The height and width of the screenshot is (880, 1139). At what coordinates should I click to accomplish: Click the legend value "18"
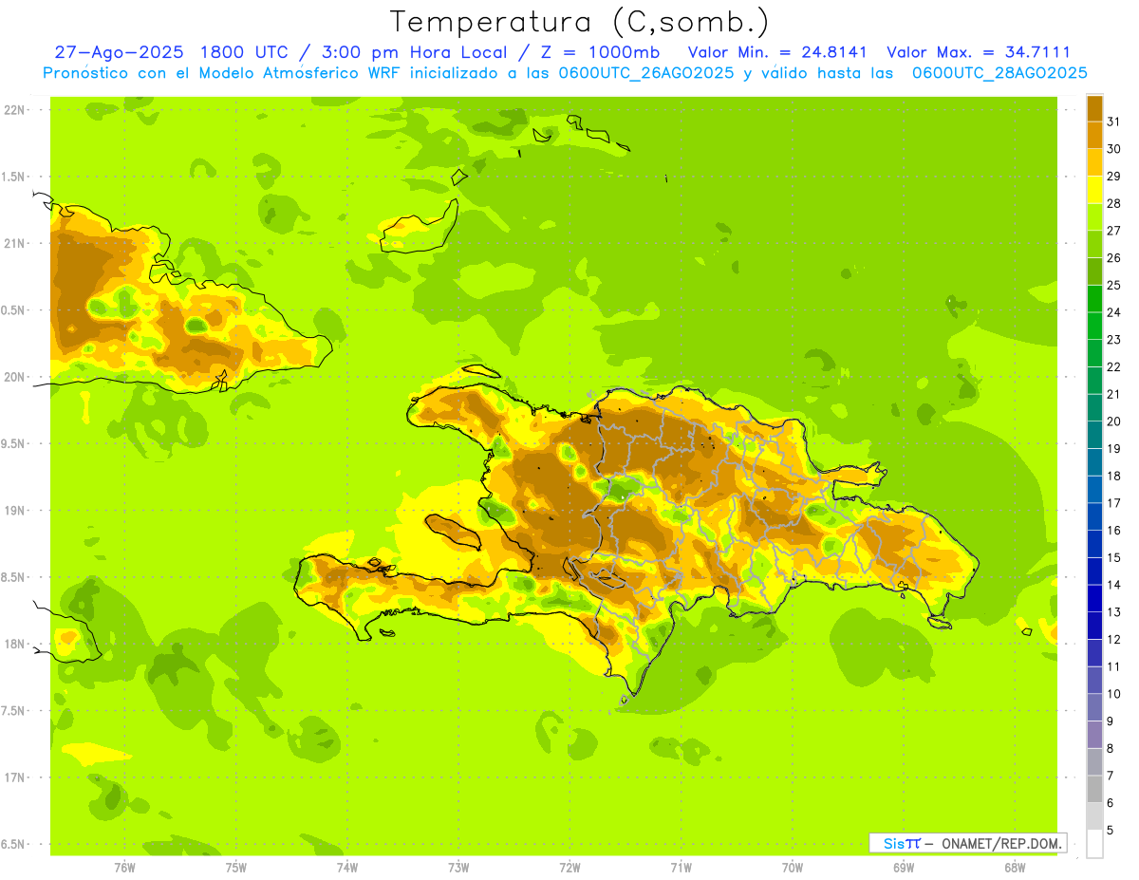point(1113,477)
